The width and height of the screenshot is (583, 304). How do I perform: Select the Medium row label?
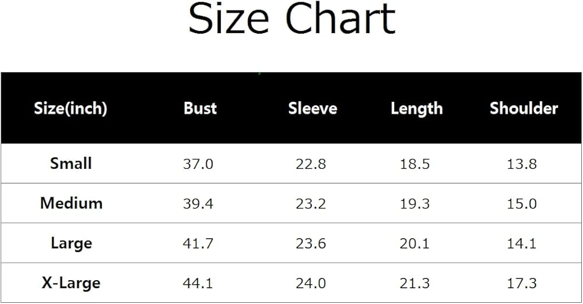[71, 203]
